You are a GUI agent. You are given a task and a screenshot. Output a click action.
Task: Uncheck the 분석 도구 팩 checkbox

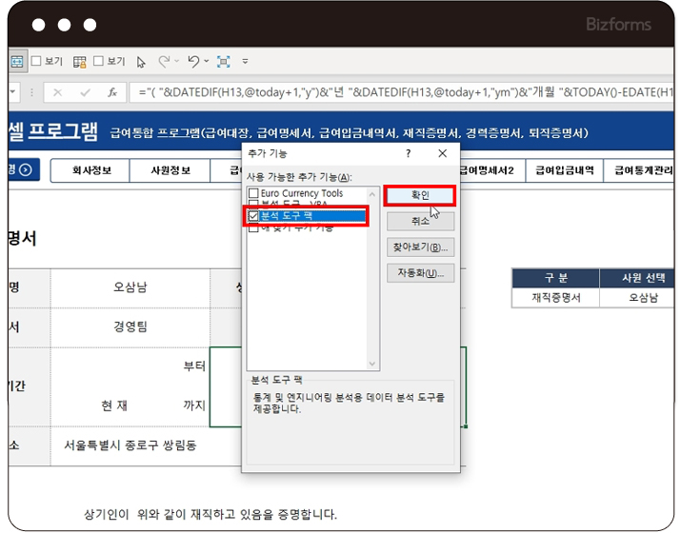pyautogui.click(x=253, y=216)
